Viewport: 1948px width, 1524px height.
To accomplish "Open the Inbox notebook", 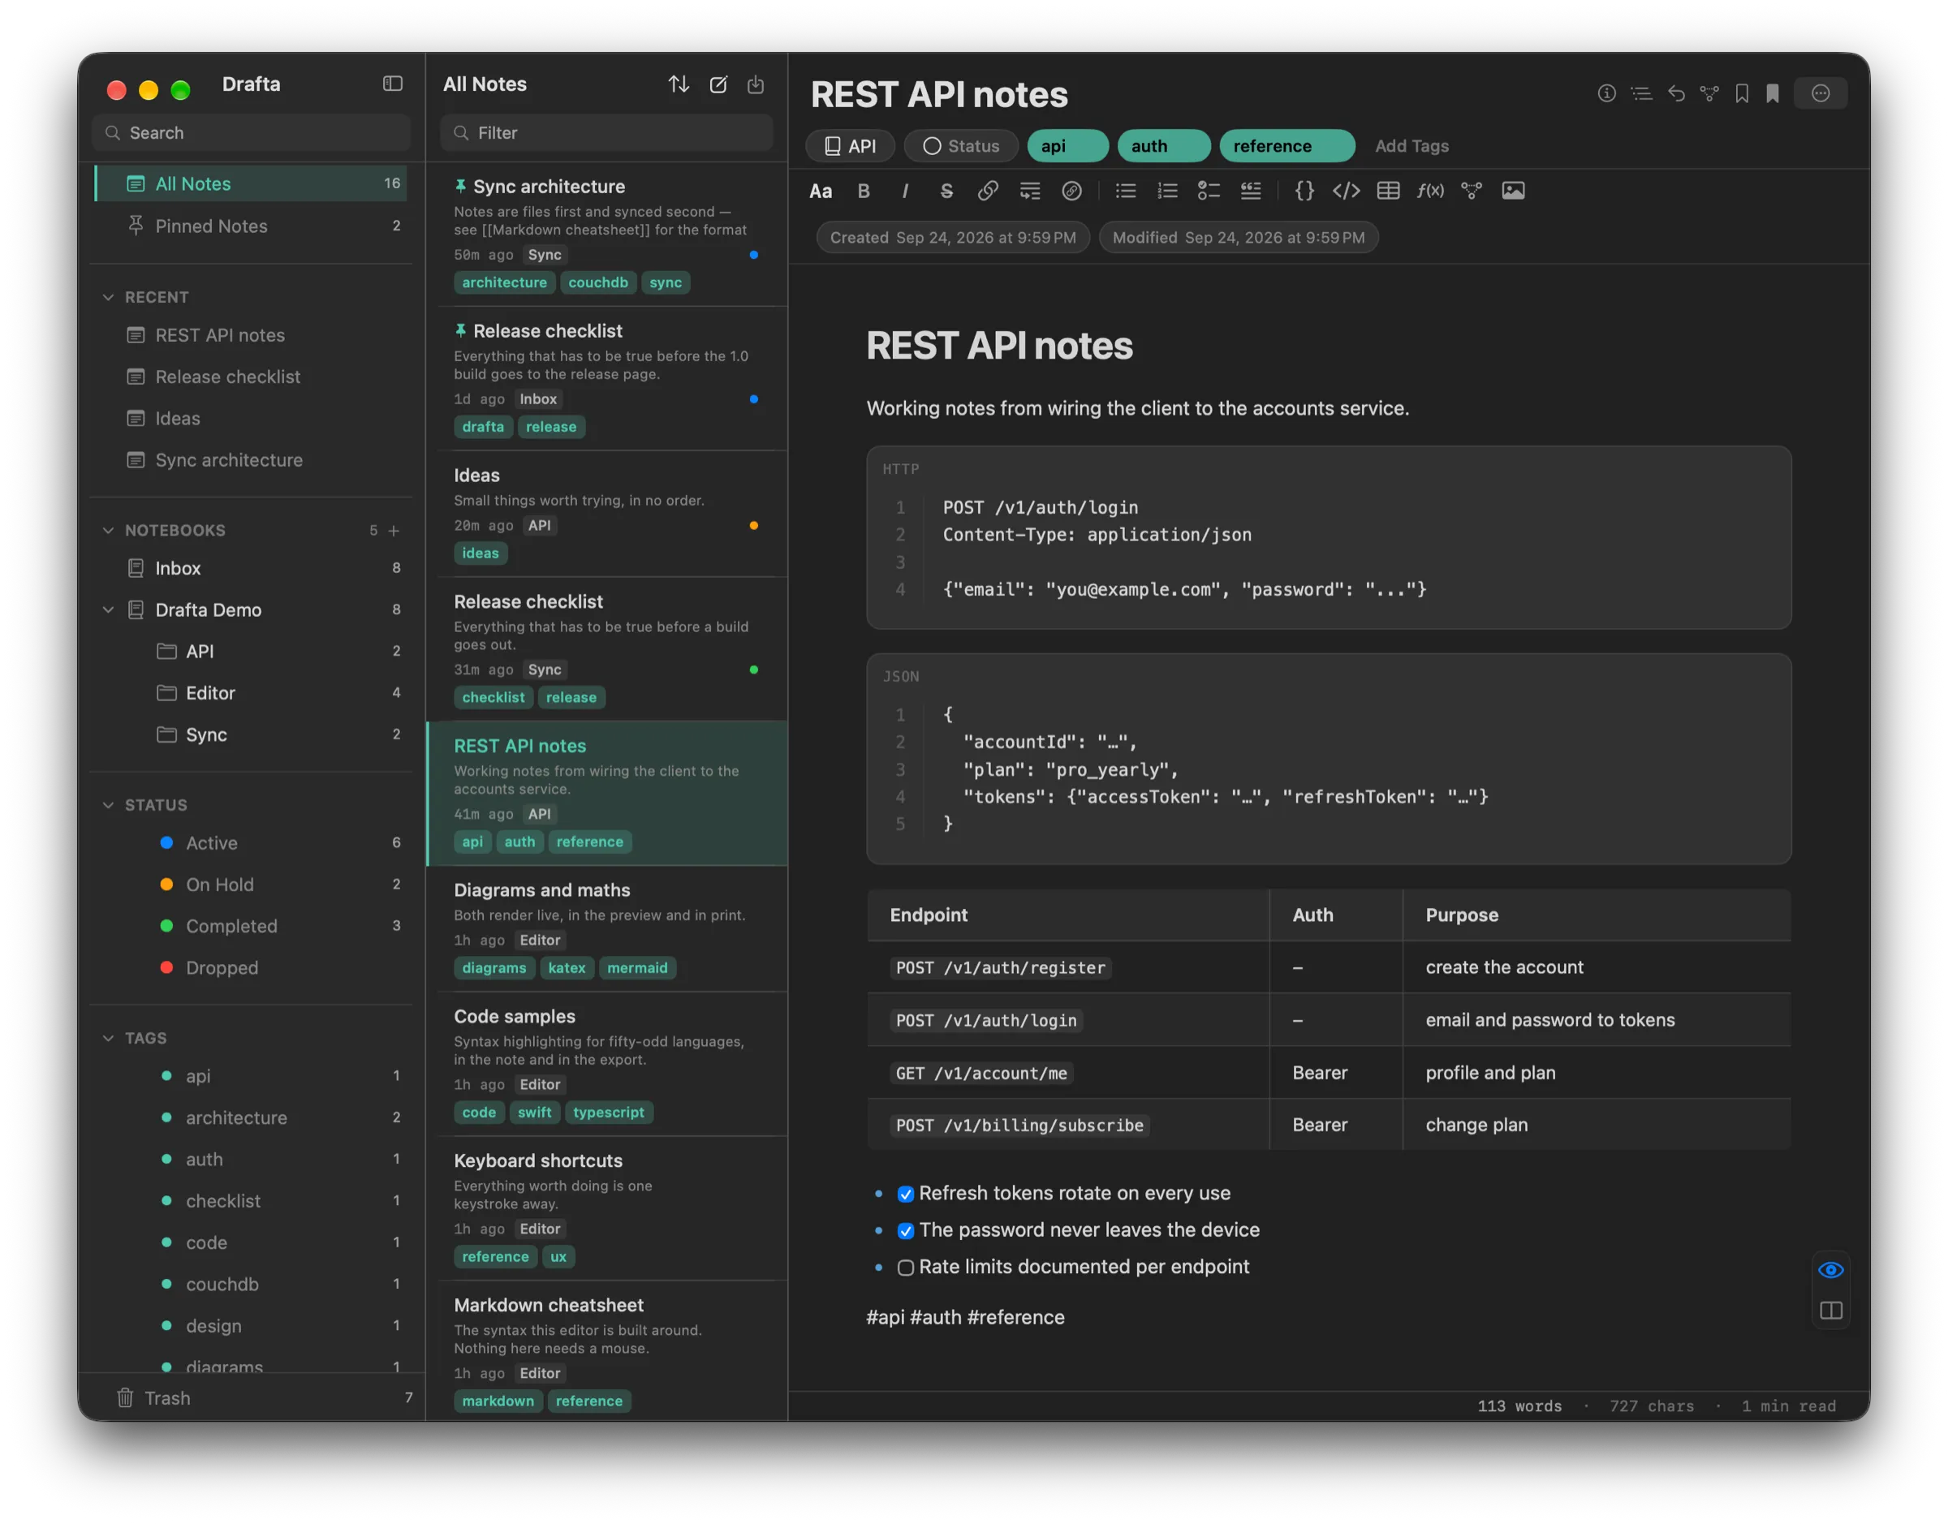I will pyautogui.click(x=252, y=567).
